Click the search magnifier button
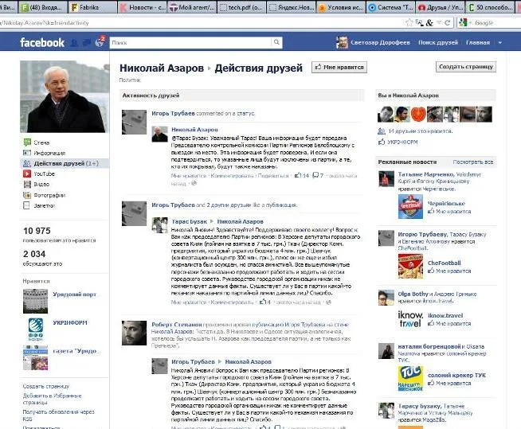Viewport: 521px width, 429px height. [276, 42]
